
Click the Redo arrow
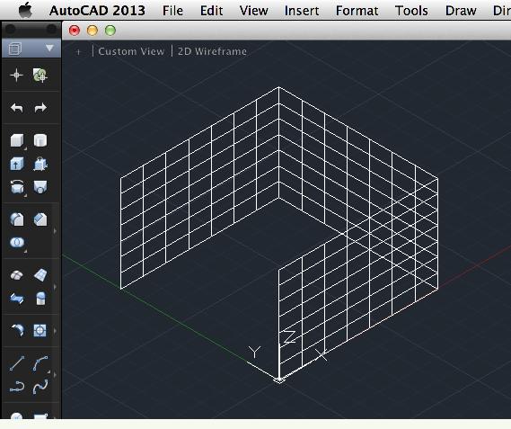[x=40, y=107]
